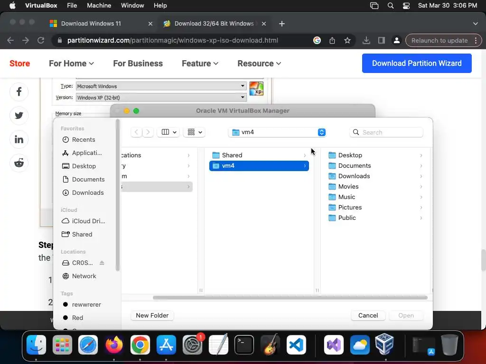
Task: Open the File menu
Action: tap(72, 6)
